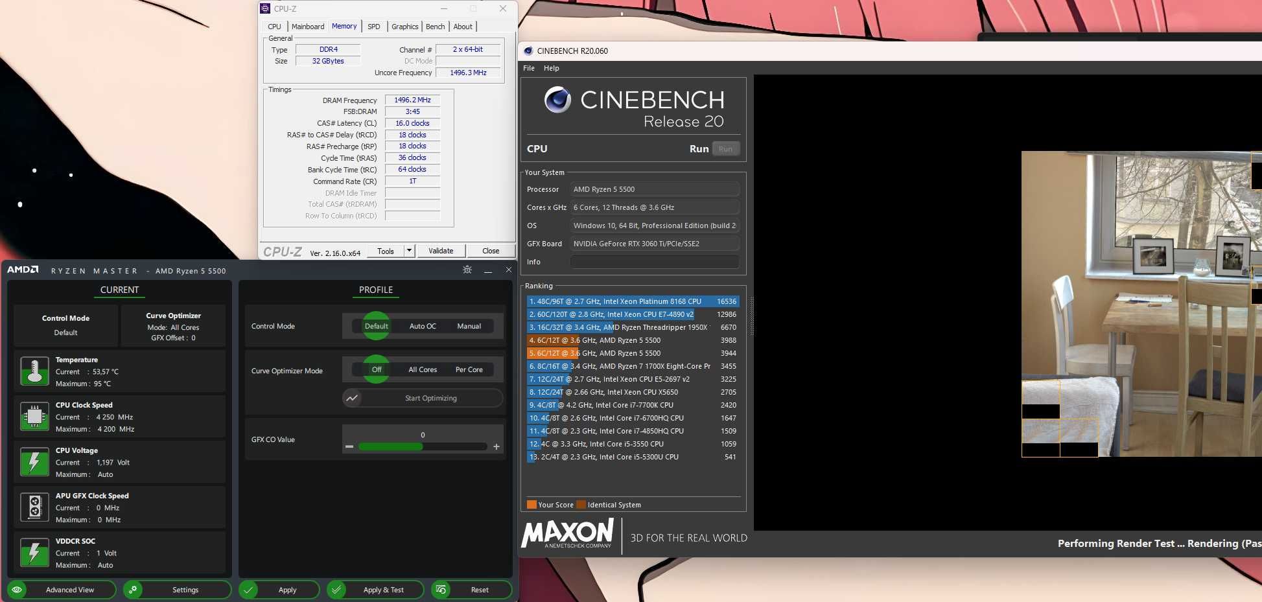Set Curve Optimizer Mode to Off

pyautogui.click(x=377, y=369)
